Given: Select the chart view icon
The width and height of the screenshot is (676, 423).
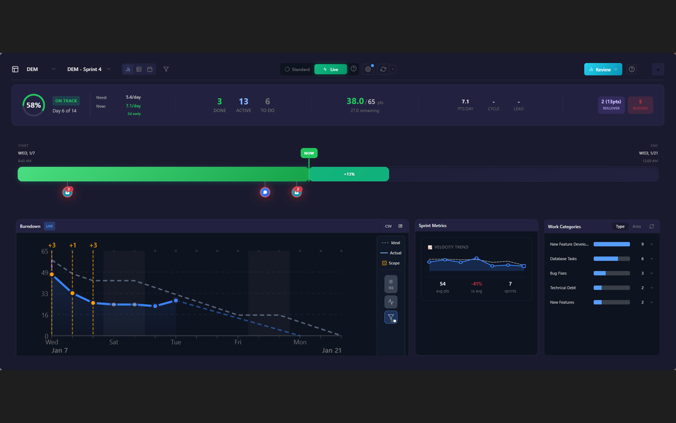Looking at the screenshot, I should point(127,69).
